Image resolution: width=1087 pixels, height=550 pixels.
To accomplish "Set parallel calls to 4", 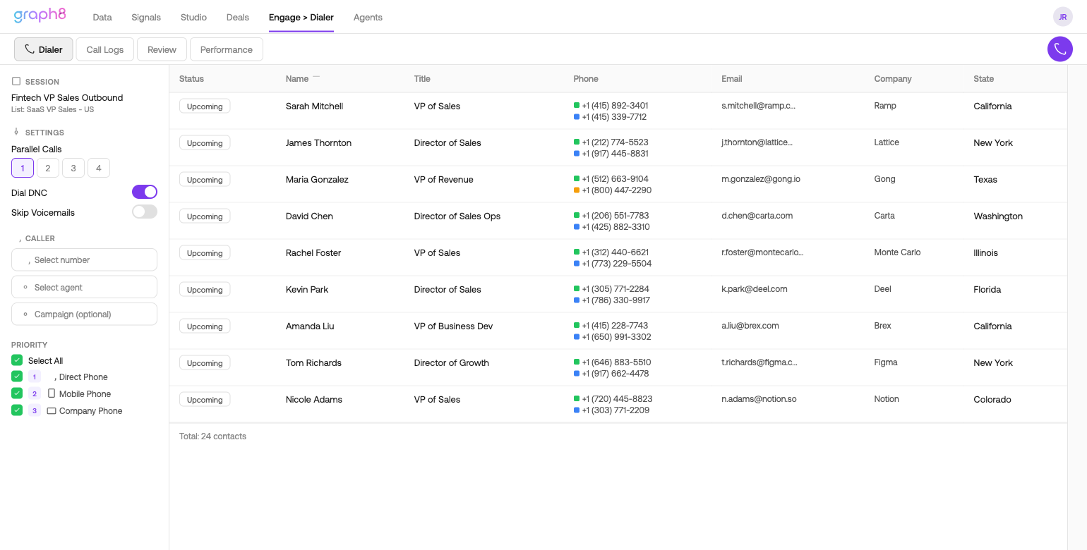I will [99, 168].
